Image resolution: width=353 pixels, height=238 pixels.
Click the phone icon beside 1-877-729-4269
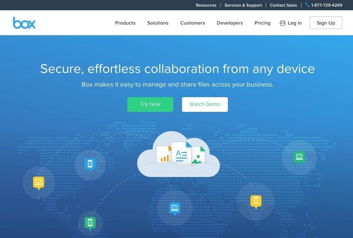pyautogui.click(x=307, y=5)
